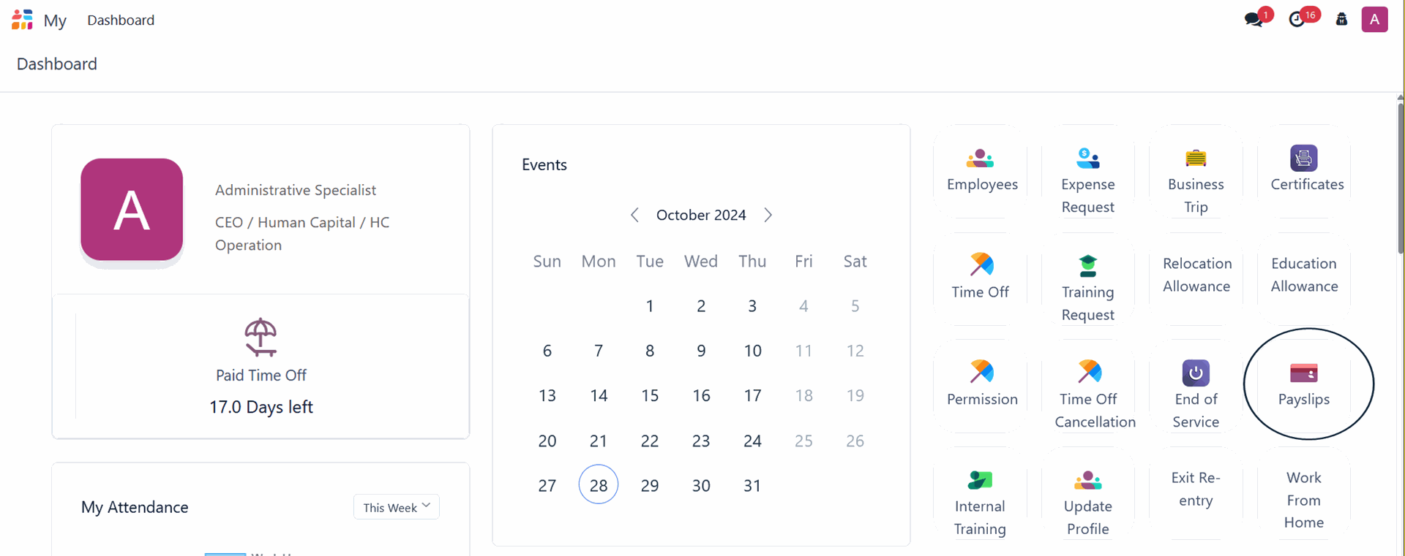Open the Update Profile icon

pyautogui.click(x=1087, y=480)
